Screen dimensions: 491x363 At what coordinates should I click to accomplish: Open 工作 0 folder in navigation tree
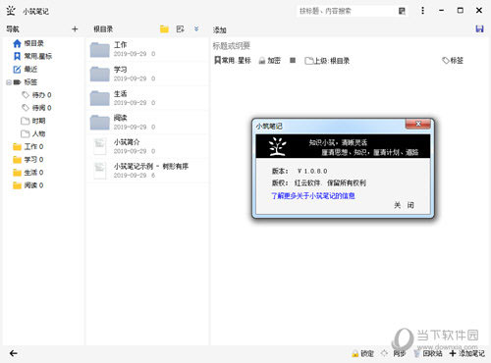point(27,146)
